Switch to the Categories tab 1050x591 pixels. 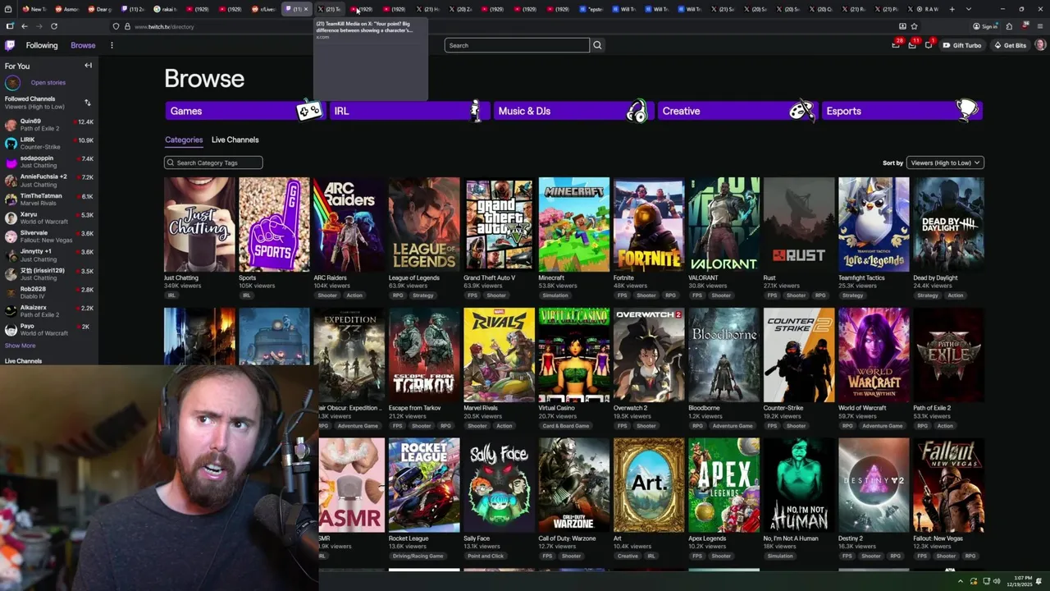pyautogui.click(x=184, y=140)
